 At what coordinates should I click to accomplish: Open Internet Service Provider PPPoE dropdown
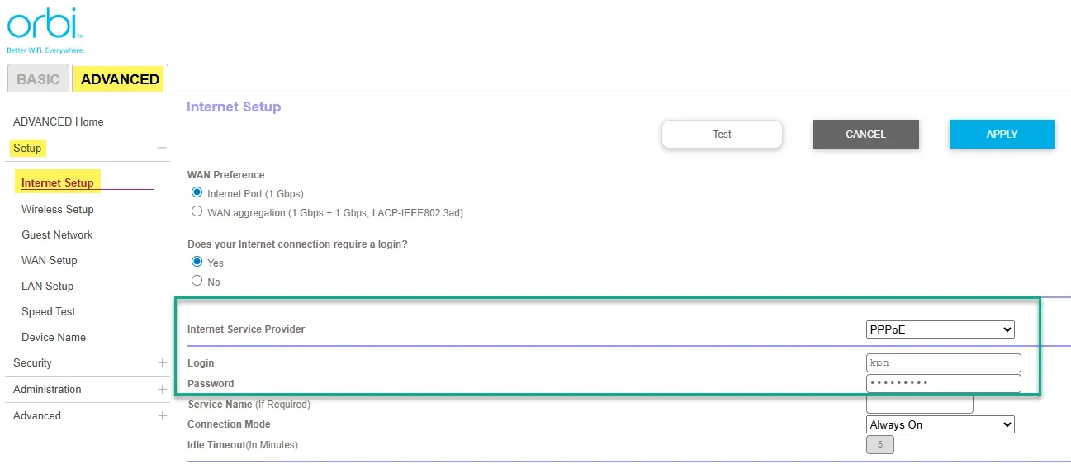[x=940, y=329]
